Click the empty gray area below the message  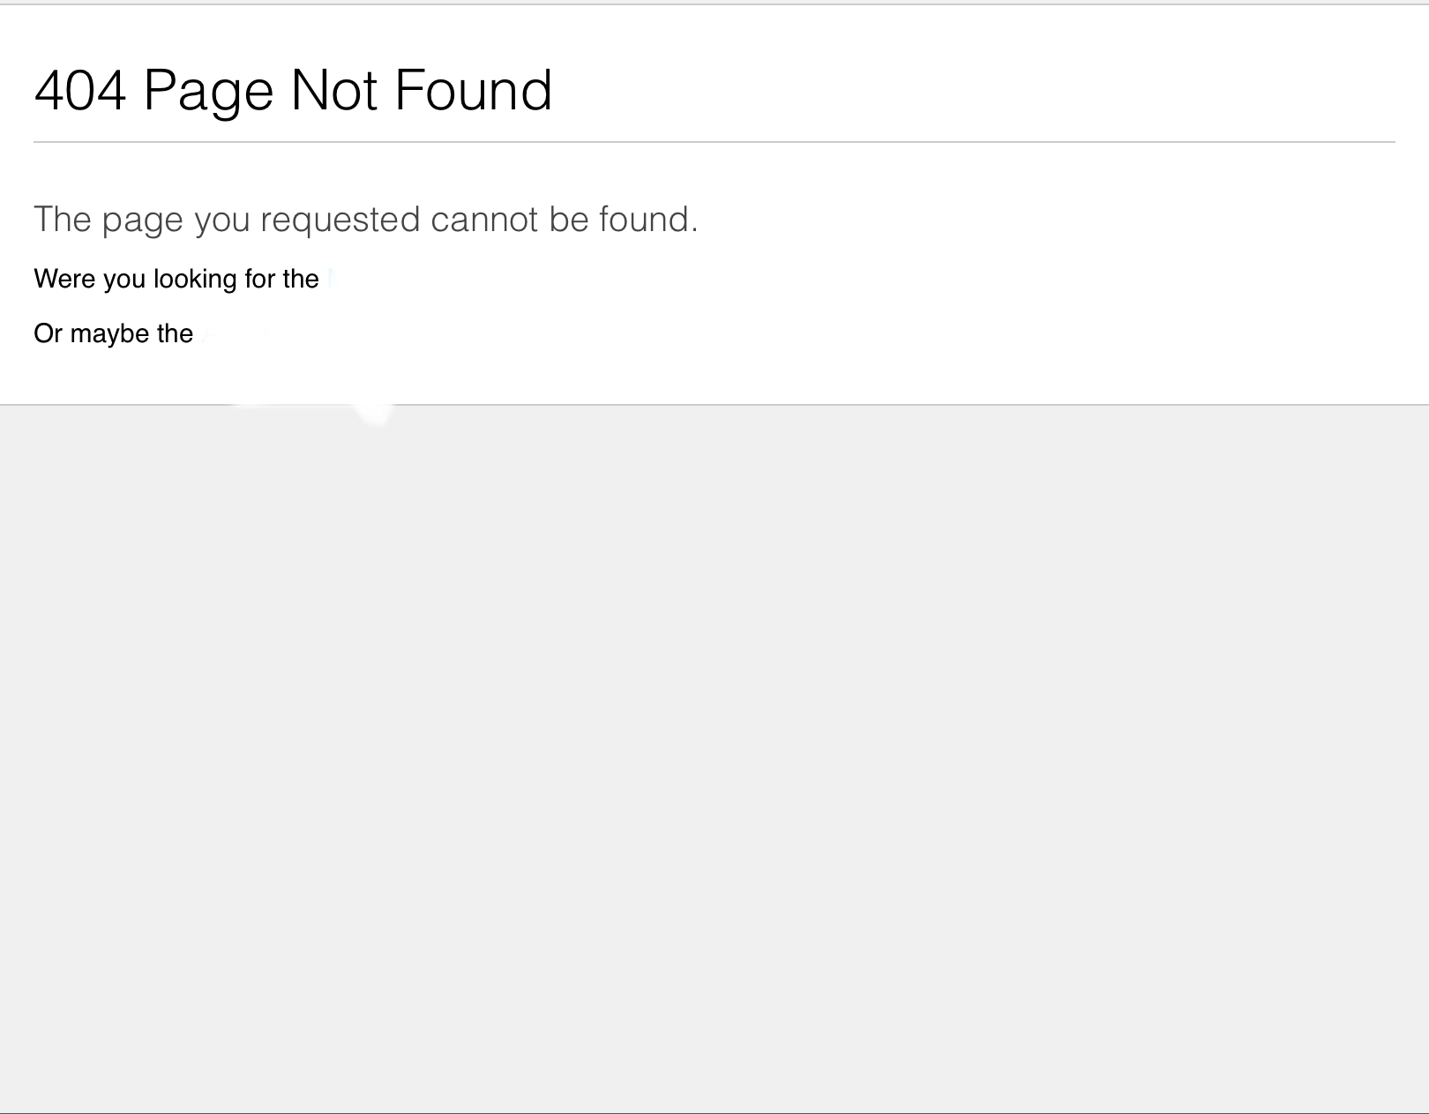pyautogui.click(x=714, y=750)
